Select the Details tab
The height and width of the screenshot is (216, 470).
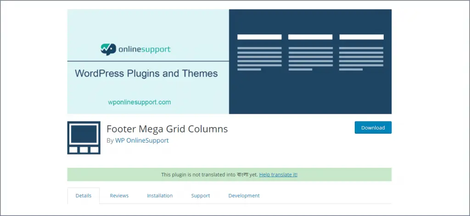(x=84, y=196)
